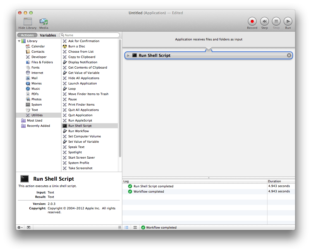
Task: Click the Record button in toolbar
Action: tap(252, 21)
